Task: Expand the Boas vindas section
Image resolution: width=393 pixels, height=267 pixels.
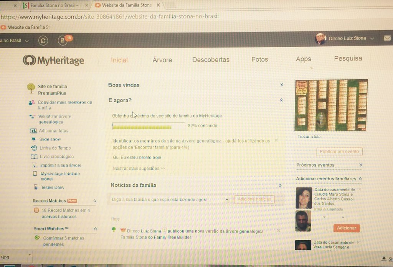Action: coord(281,85)
